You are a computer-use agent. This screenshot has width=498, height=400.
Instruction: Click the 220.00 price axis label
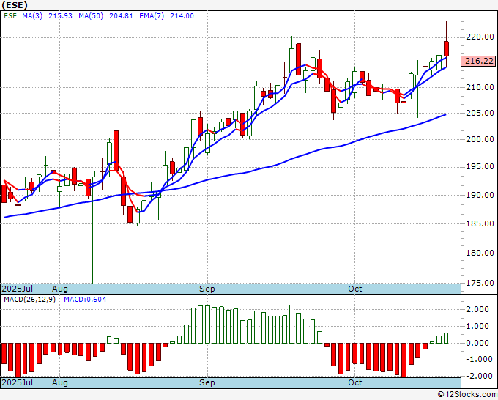480,37
